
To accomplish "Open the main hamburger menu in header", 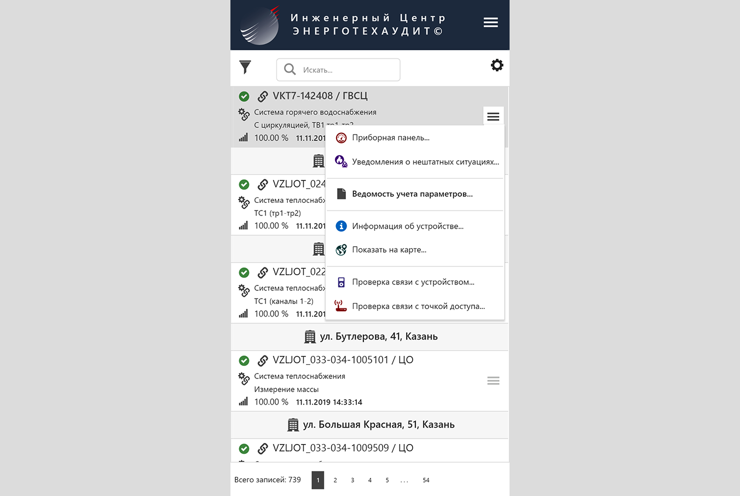I will coord(491,22).
